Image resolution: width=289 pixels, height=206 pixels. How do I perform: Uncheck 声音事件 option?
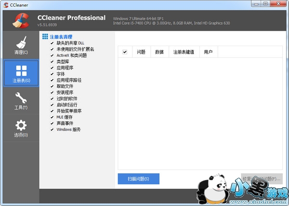[52, 123]
